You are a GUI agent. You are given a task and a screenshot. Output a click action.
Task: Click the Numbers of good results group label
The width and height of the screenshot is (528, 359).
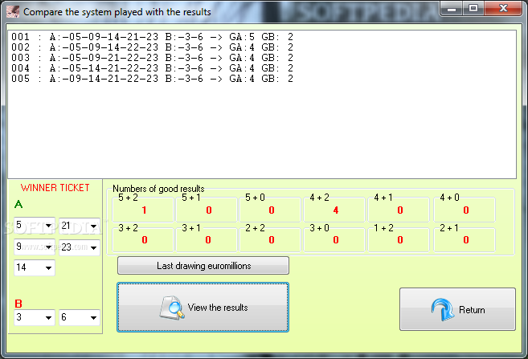click(x=158, y=189)
